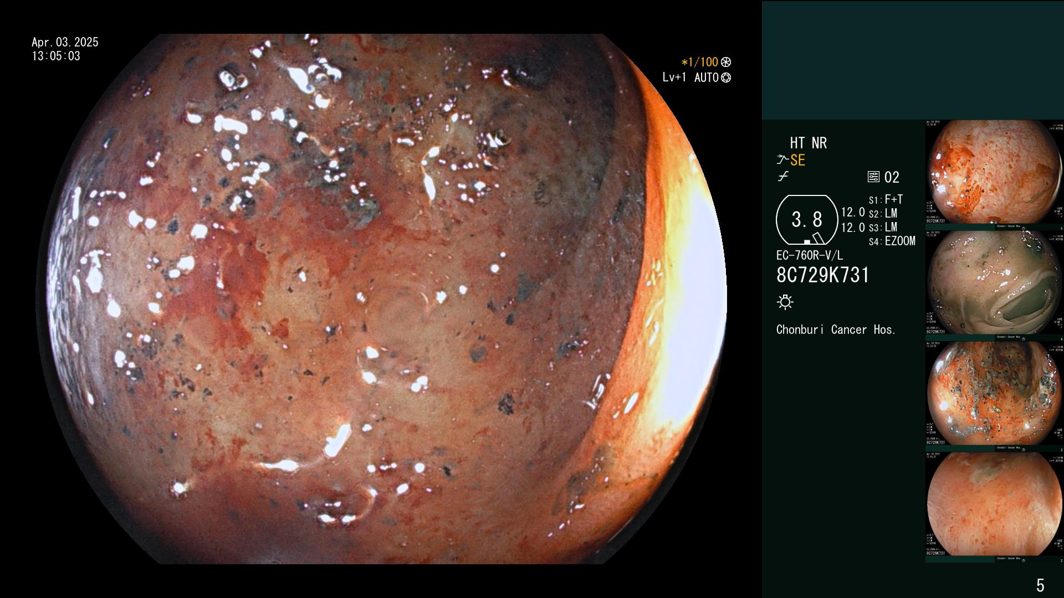Click the shutter speed snowflake icon
Screen dimensions: 1064x598
click(x=726, y=63)
